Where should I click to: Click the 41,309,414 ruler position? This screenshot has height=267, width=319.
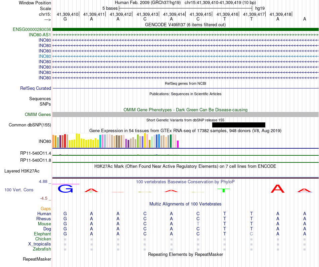[x=174, y=14]
